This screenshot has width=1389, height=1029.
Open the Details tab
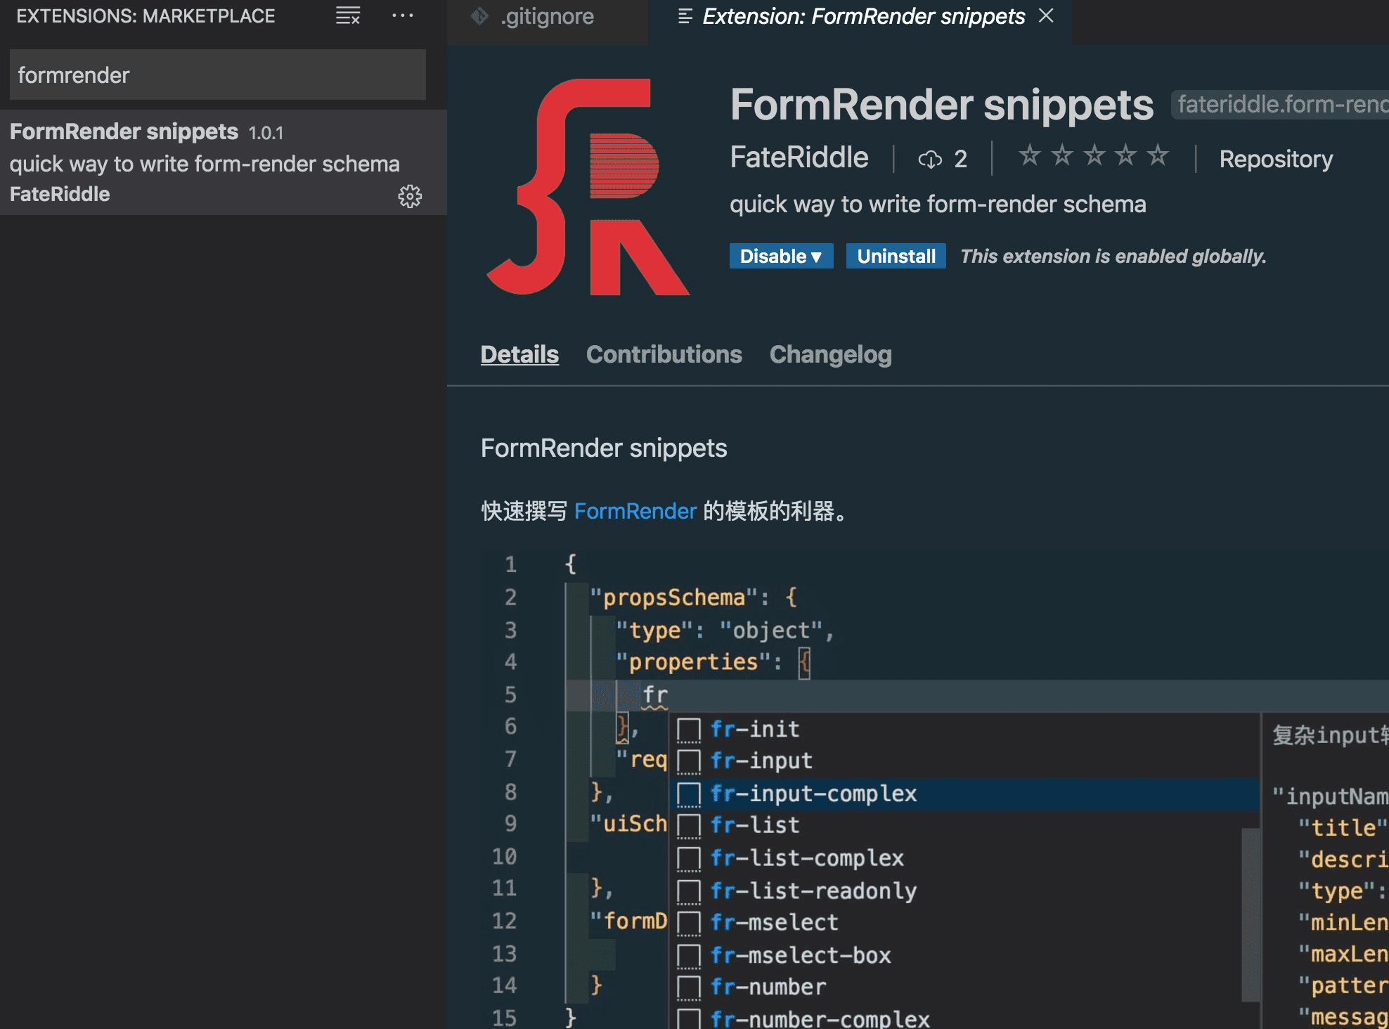pyautogui.click(x=519, y=354)
